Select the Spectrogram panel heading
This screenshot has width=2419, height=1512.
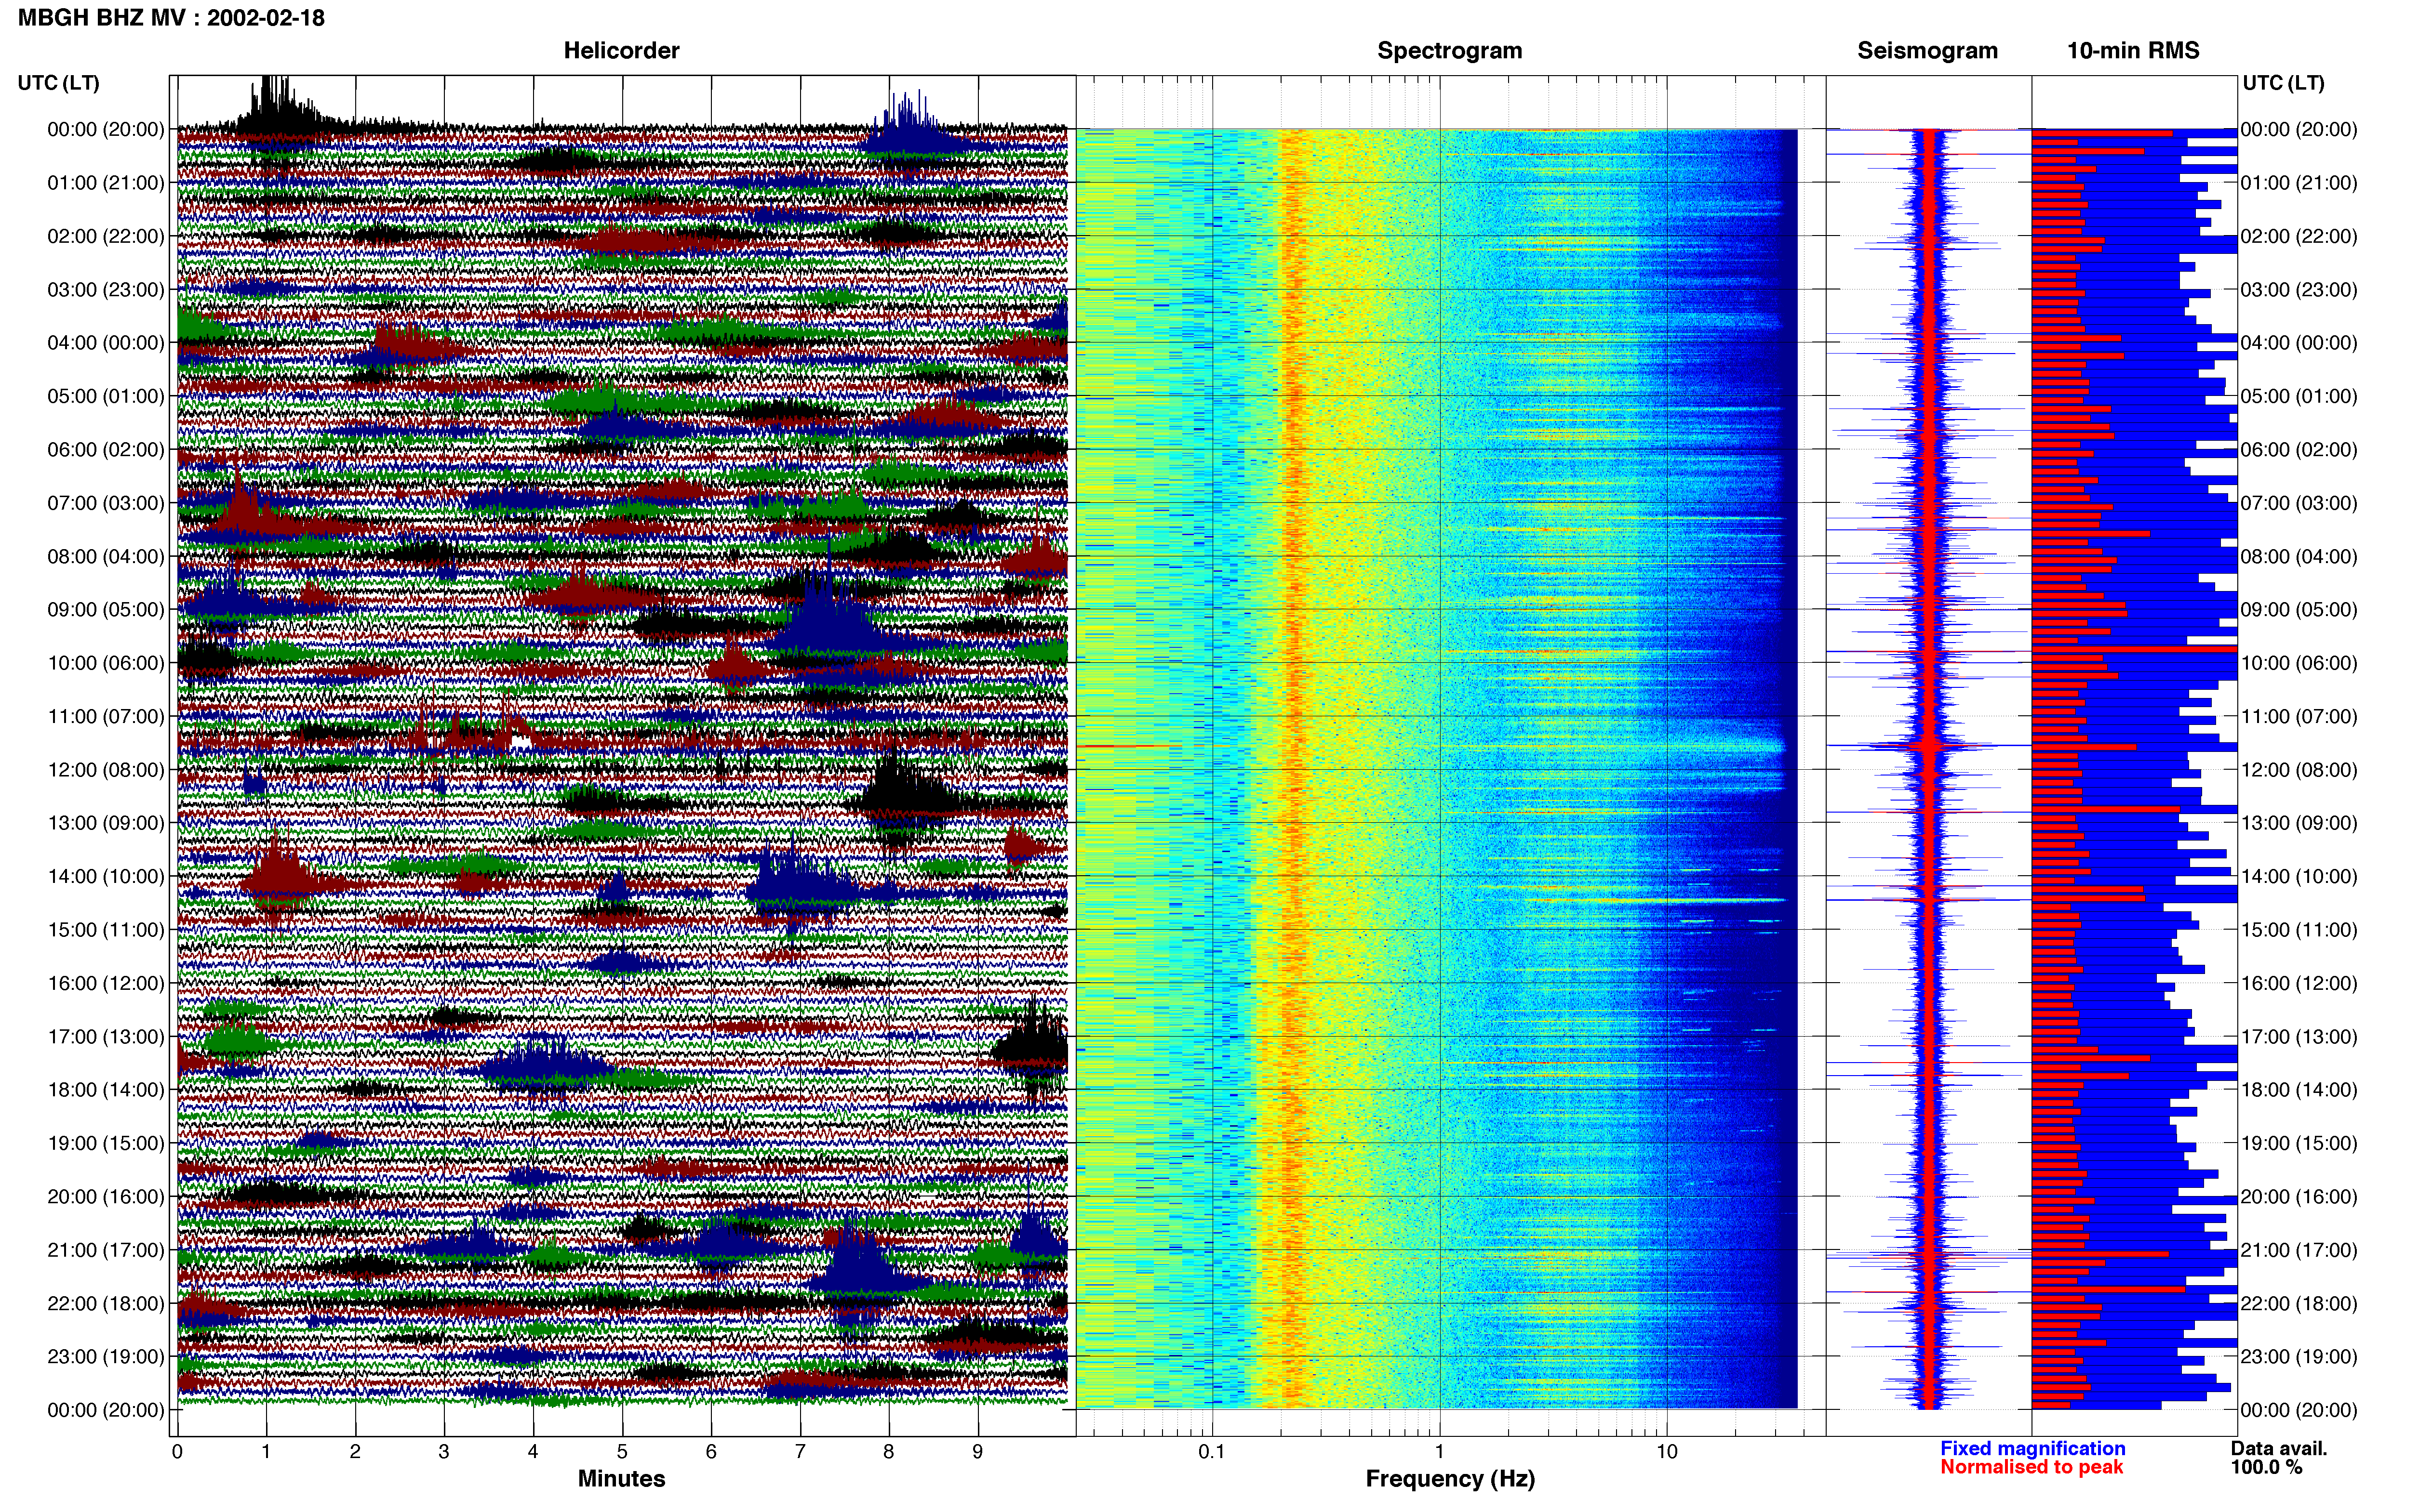coord(1450,50)
